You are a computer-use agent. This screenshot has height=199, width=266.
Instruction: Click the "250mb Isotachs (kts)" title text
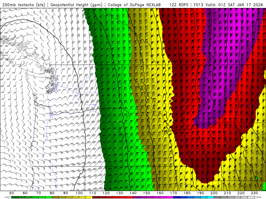pyautogui.click(x=24, y=5)
